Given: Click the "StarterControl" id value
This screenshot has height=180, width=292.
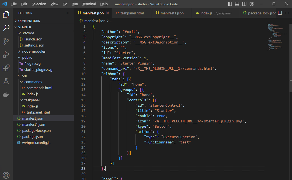Looking at the screenshot, I should (165, 105).
